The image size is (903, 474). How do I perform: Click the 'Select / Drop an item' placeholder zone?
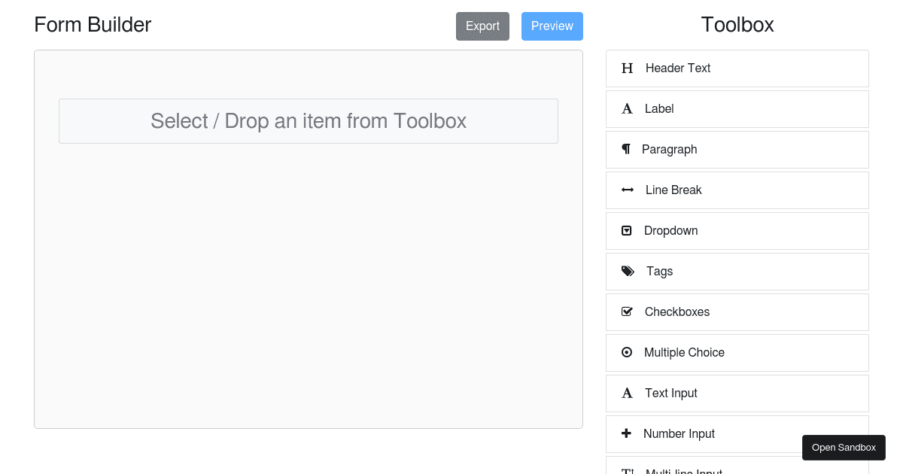308,120
